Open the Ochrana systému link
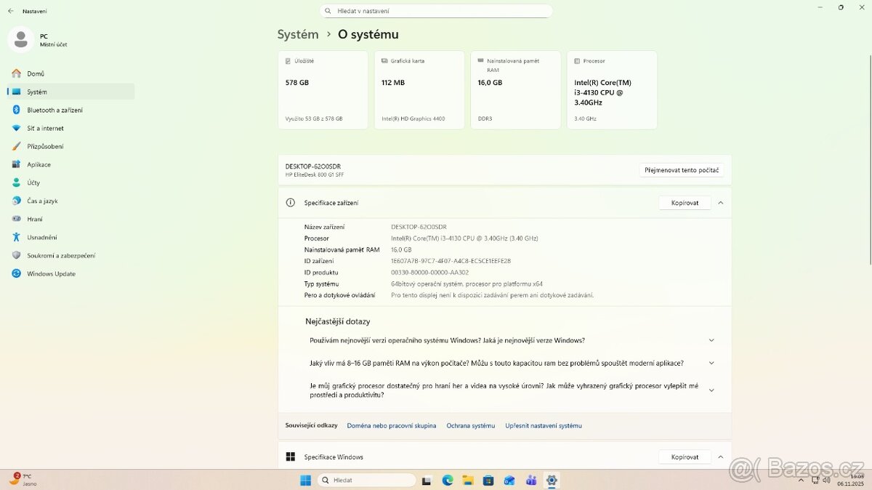 (470, 425)
